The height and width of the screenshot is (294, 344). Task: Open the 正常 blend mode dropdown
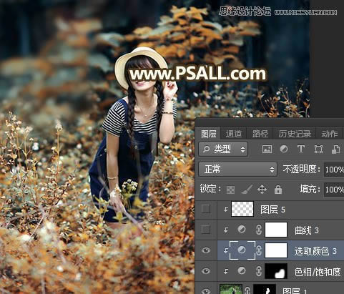tap(237, 170)
